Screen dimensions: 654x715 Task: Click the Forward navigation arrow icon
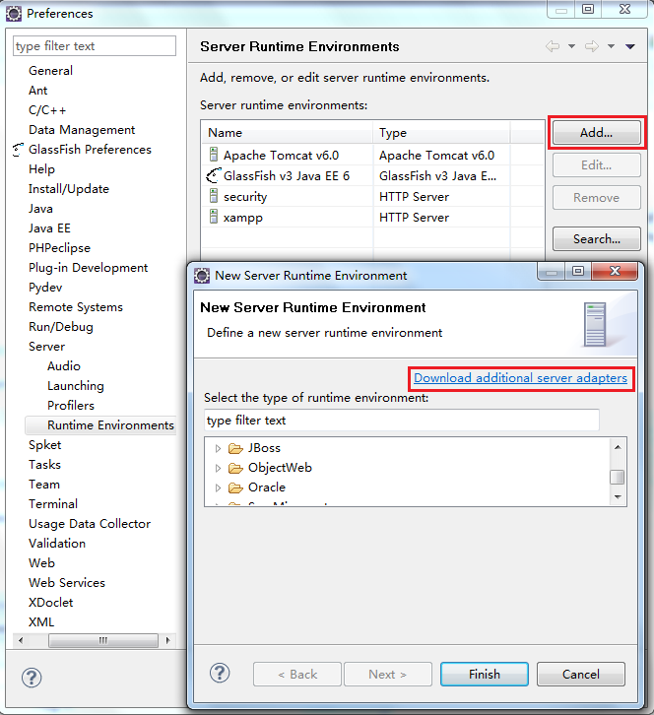click(x=592, y=46)
